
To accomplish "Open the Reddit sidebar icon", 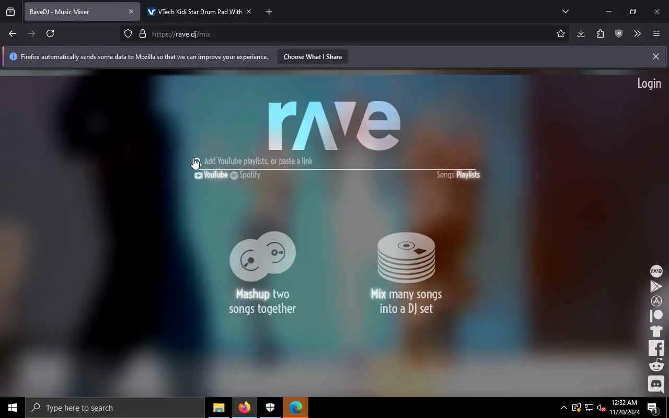I will [x=656, y=365].
